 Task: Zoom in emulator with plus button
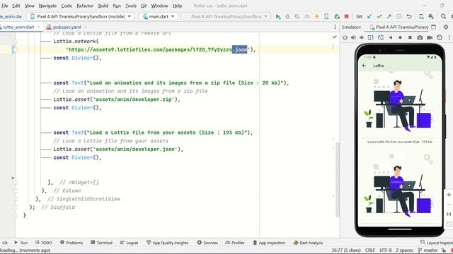click(x=449, y=195)
